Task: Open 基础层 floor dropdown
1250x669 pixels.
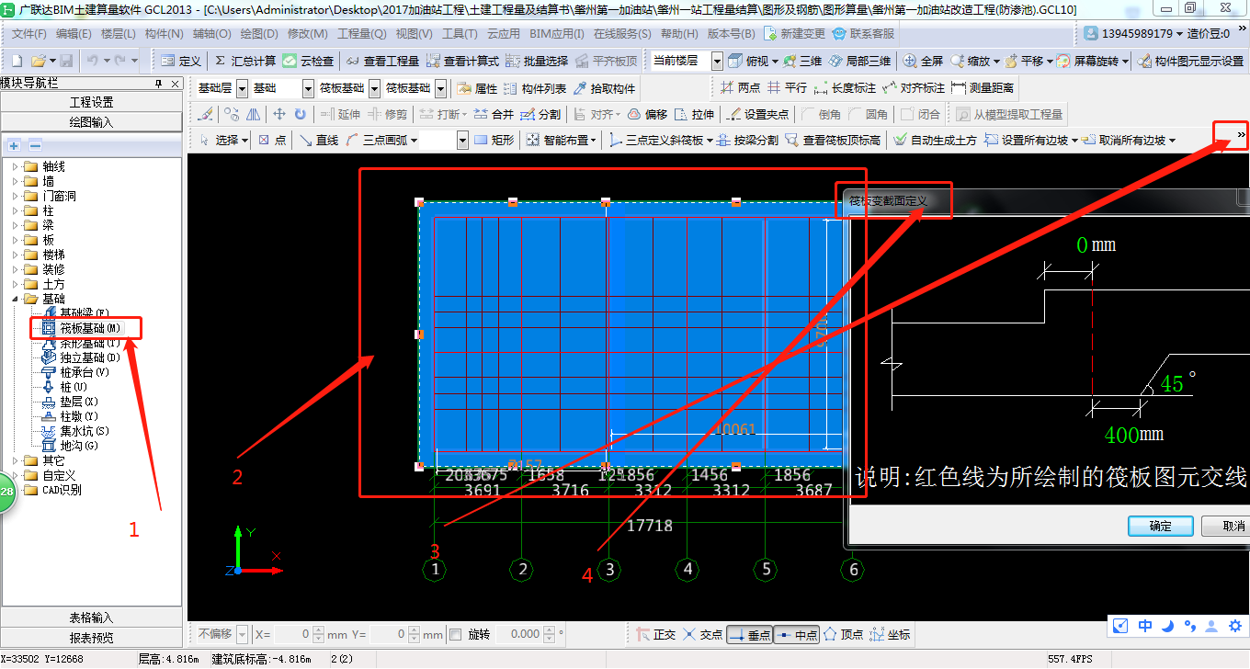Action: pyautogui.click(x=243, y=88)
